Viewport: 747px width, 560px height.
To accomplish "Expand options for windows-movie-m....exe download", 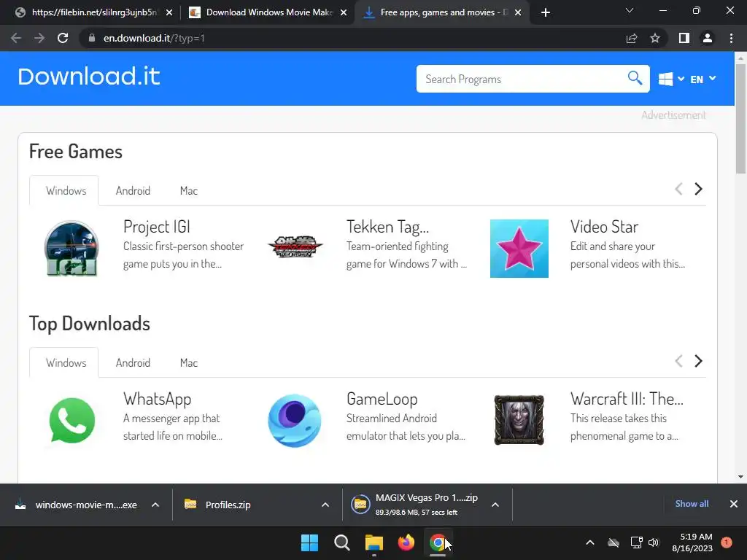I will click(x=155, y=505).
